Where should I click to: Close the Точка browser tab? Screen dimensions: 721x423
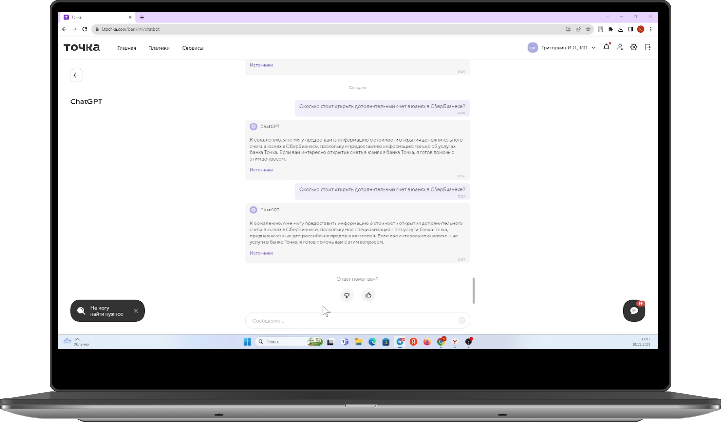point(130,17)
